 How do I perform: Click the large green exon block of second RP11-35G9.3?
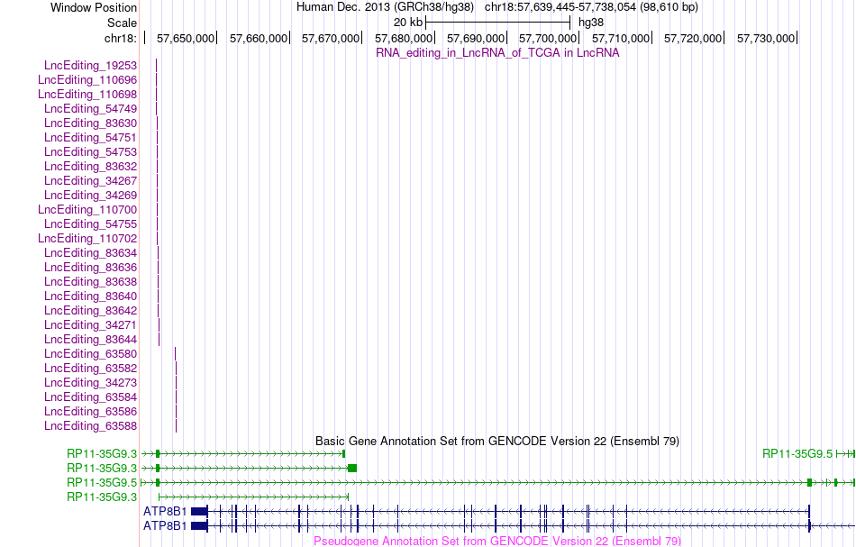click(x=352, y=469)
